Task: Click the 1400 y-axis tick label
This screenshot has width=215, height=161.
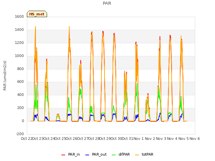Action: 19,30
